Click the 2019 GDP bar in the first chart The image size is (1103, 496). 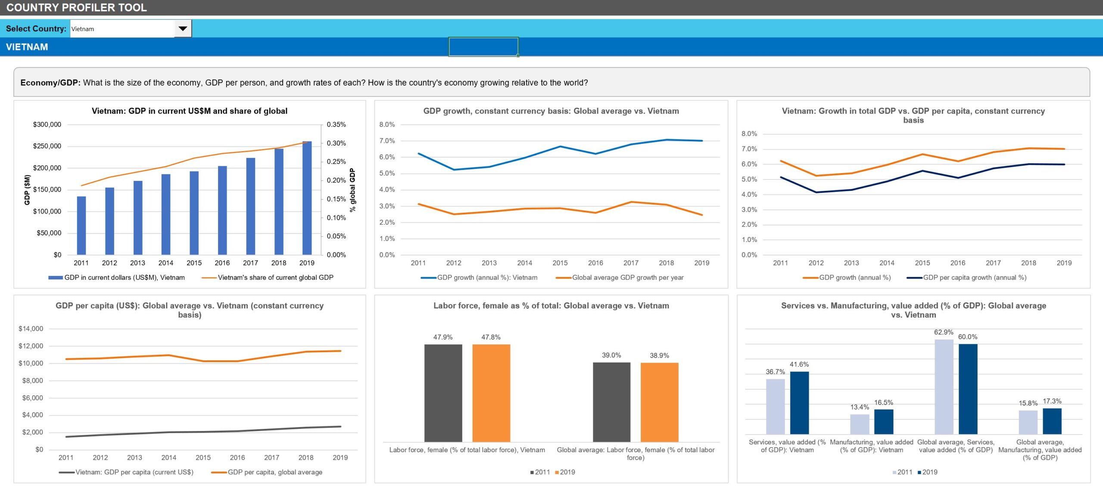[x=307, y=198]
